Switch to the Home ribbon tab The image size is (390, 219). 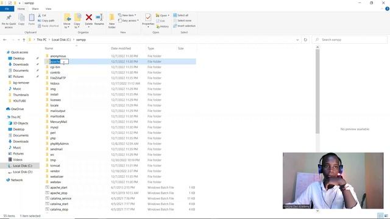click(21, 9)
